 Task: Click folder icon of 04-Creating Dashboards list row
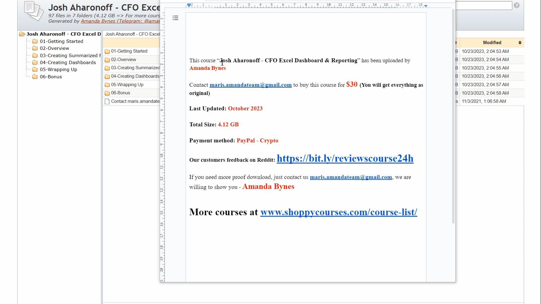[107, 76]
